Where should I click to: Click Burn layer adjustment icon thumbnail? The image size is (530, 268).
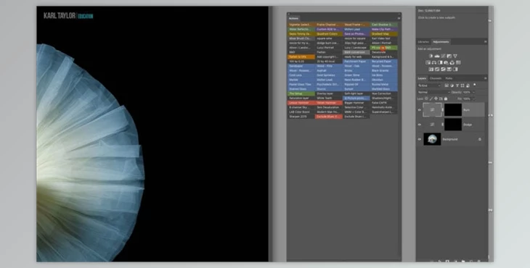(x=432, y=110)
